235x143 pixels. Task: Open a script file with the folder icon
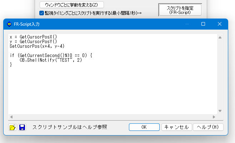[x=13, y=127]
